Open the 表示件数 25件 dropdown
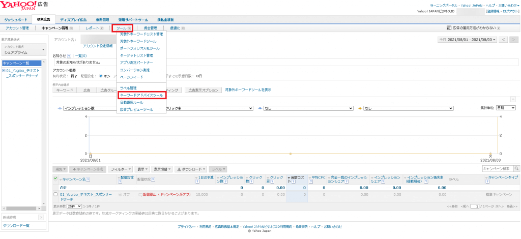 pyautogui.click(x=74, y=206)
